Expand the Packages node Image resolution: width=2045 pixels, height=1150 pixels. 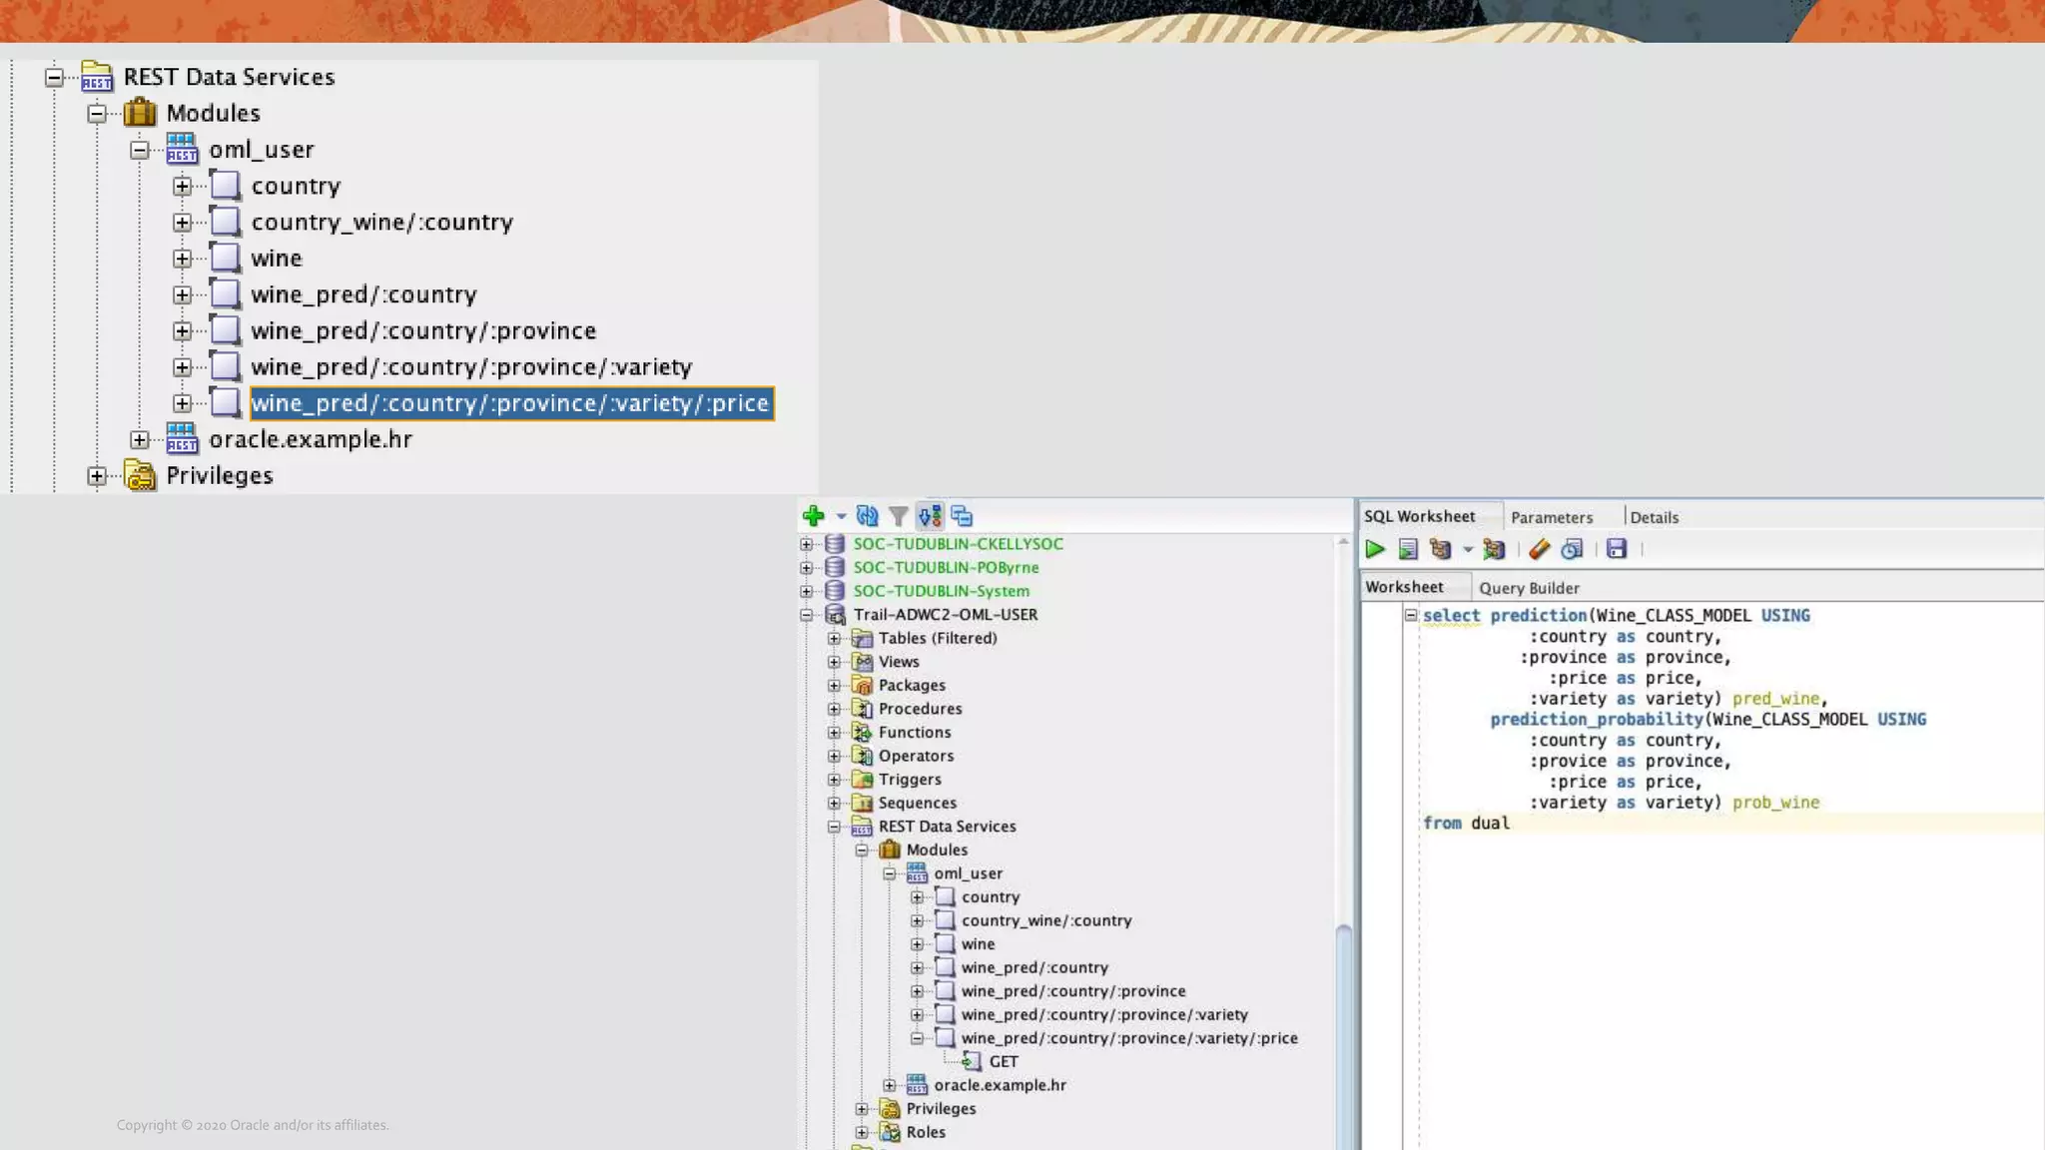click(835, 686)
